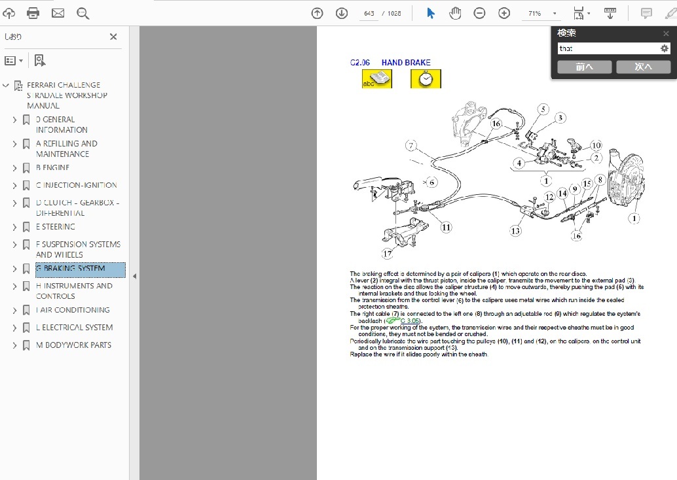Activate the hand pan tool
The image size is (677, 480).
[x=455, y=13]
